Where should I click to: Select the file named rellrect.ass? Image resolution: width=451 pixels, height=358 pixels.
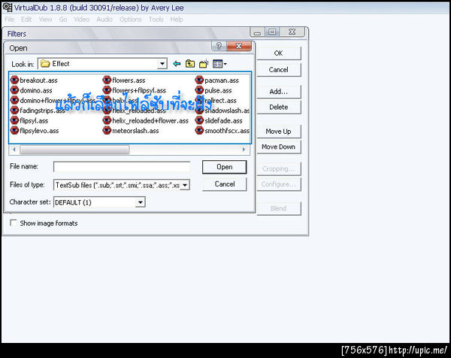216,100
